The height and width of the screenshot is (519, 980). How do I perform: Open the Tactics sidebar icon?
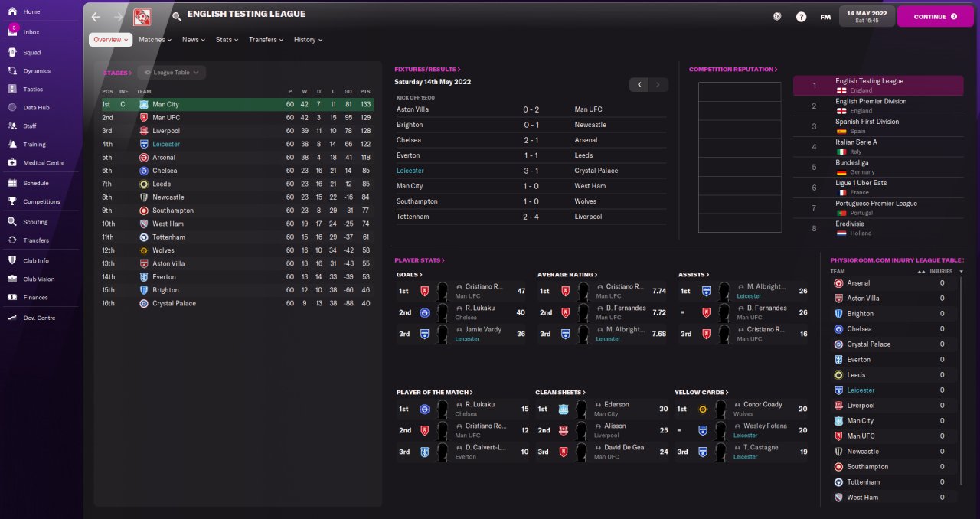tap(12, 90)
